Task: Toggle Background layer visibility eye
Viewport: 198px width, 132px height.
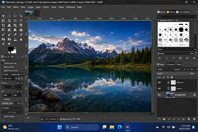Action: (x=159, y=95)
